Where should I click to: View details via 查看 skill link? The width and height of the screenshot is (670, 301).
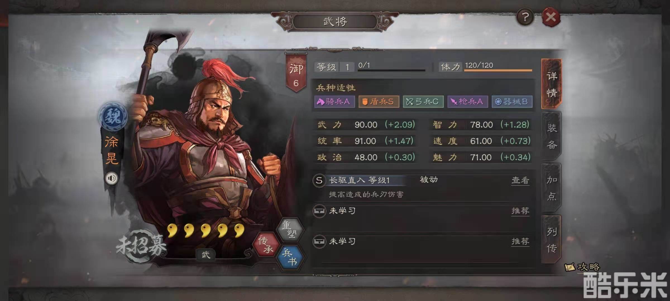(x=520, y=181)
